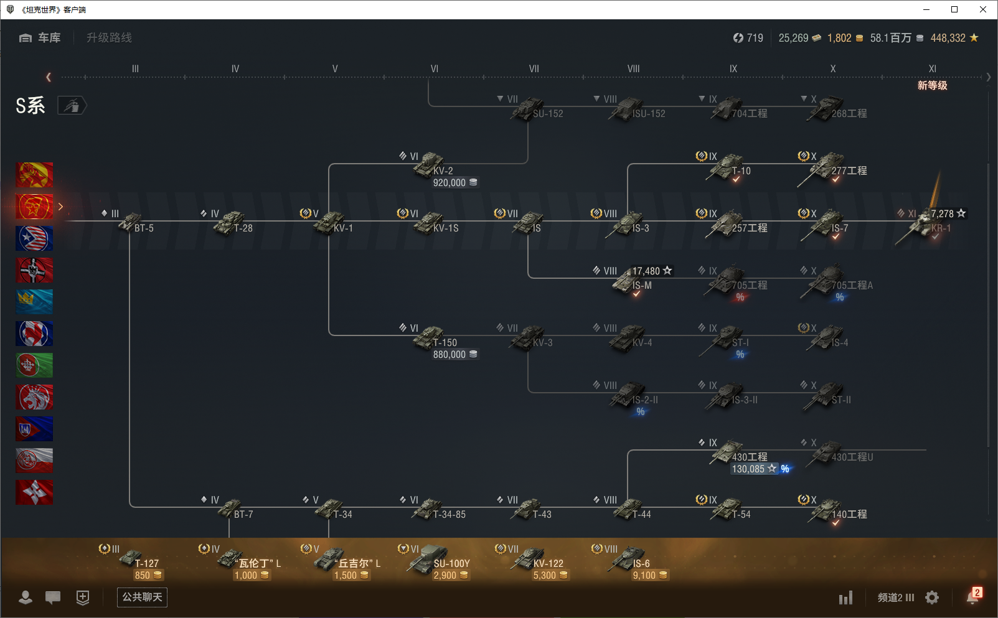Screen dimensions: 998x618
Task: Open the notification bell with badge 2
Action: pos(972,596)
